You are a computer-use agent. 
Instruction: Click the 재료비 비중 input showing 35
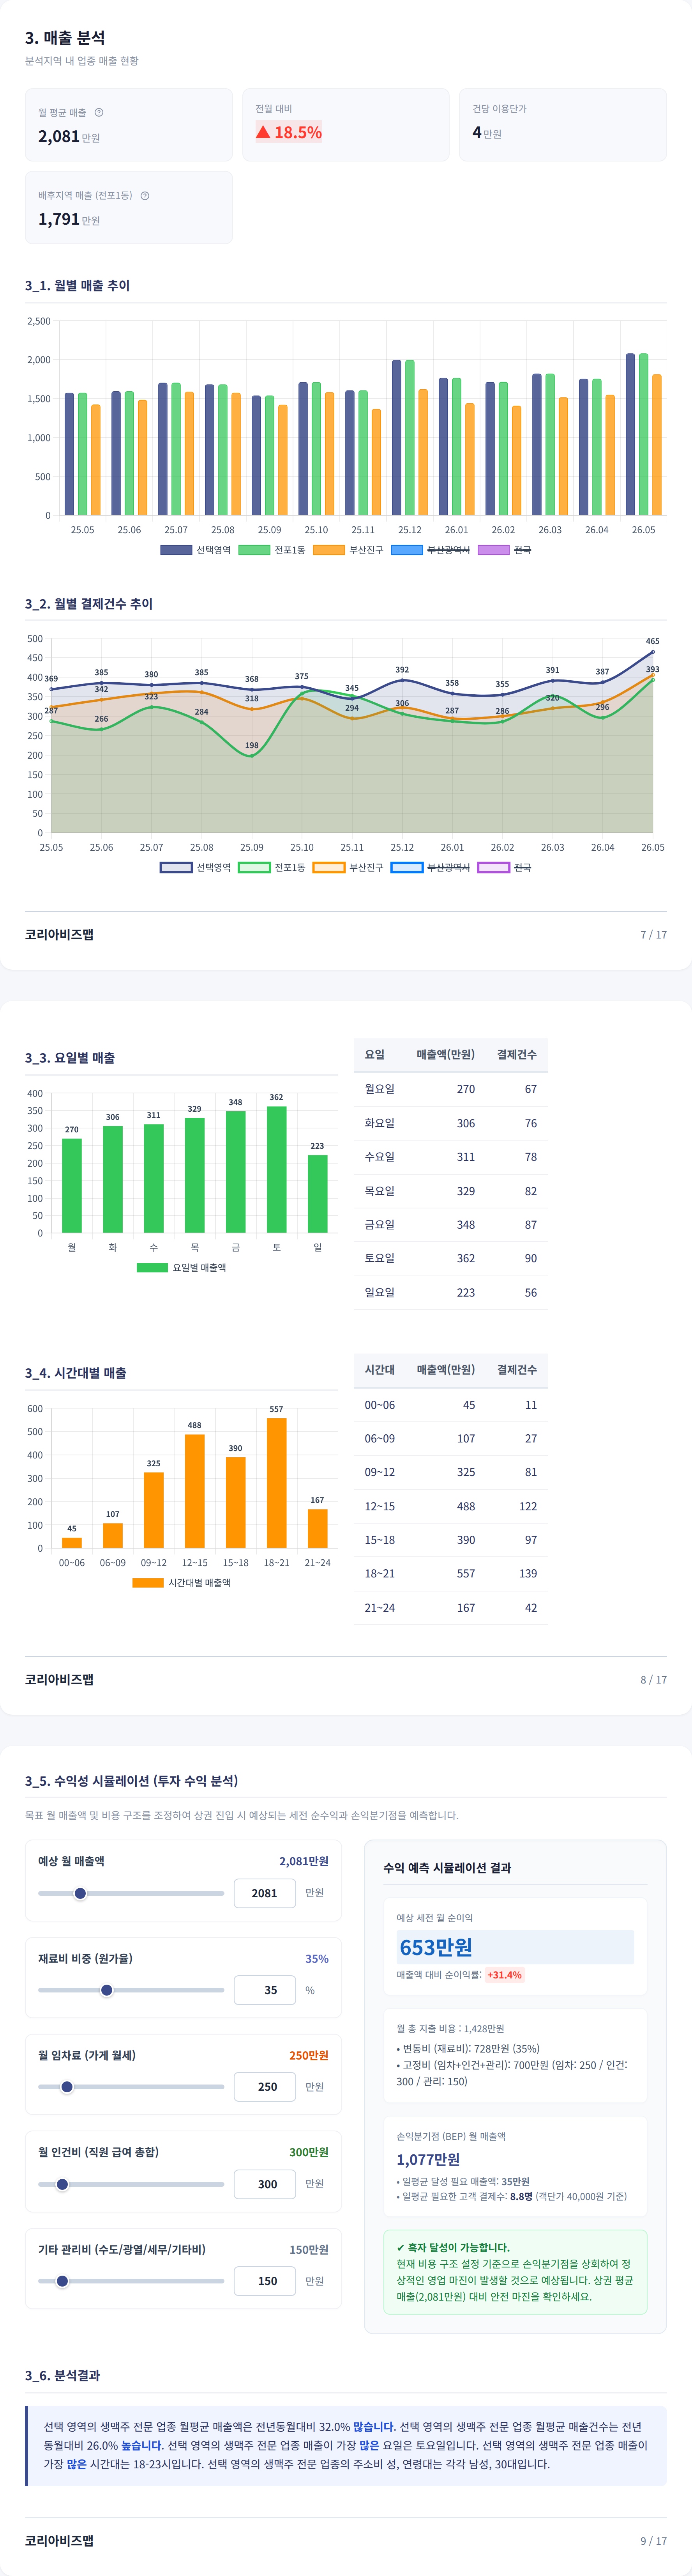coord(265,1990)
